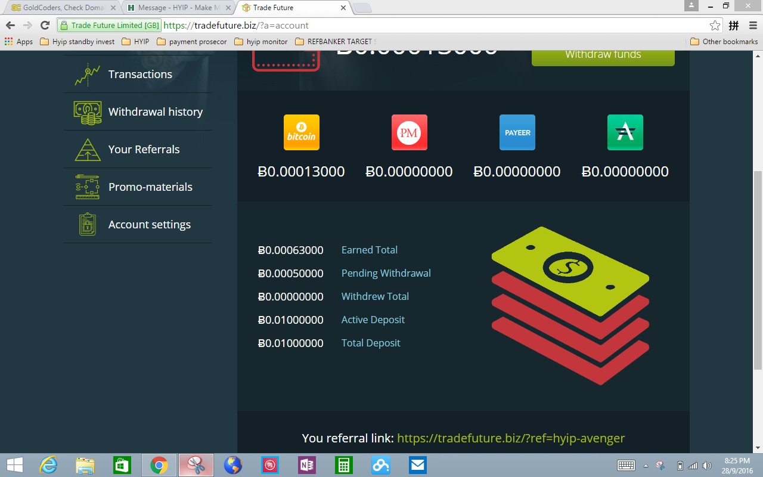Bookmark this page with the star icon

[x=715, y=26]
